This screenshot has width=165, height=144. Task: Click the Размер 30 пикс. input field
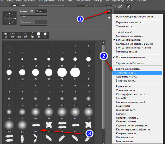(x=41, y=11)
